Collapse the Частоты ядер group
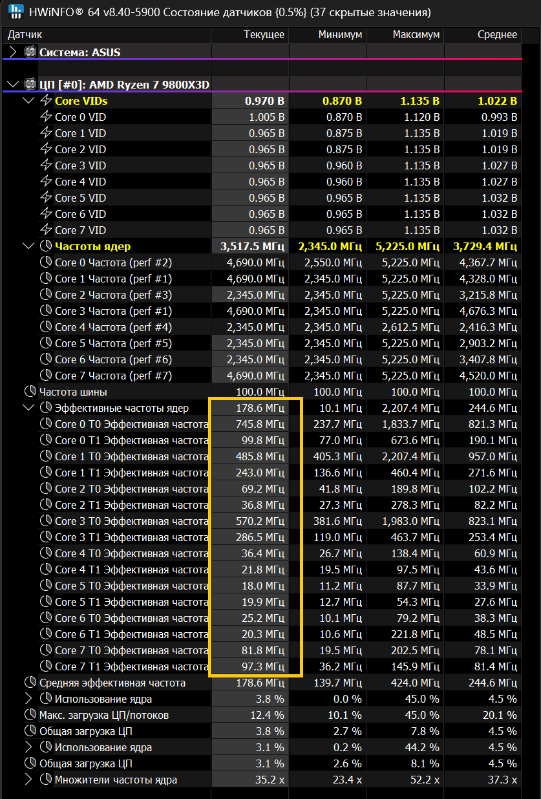Image resolution: width=541 pixels, height=799 pixels. 28,246
